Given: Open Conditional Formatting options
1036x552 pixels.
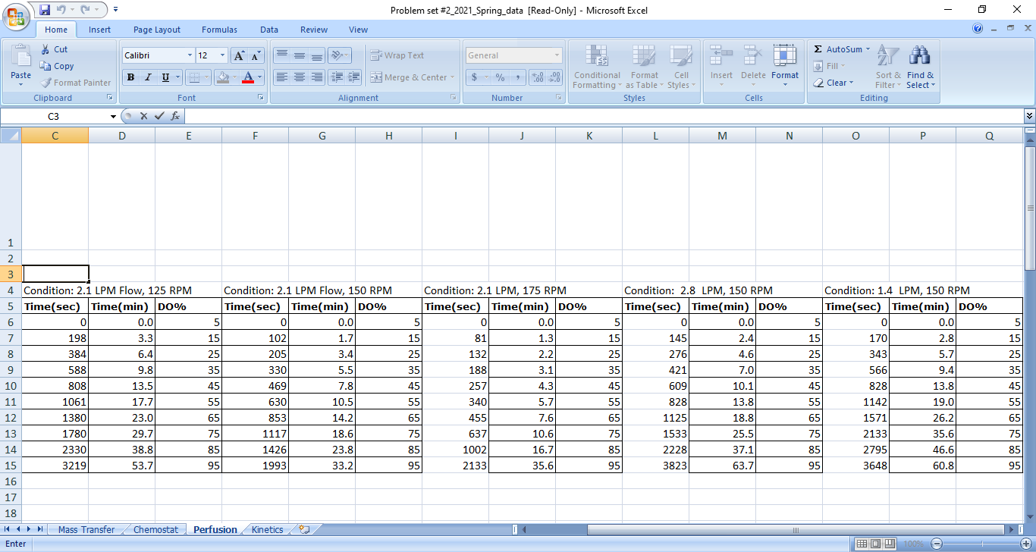Looking at the screenshot, I should [597, 67].
